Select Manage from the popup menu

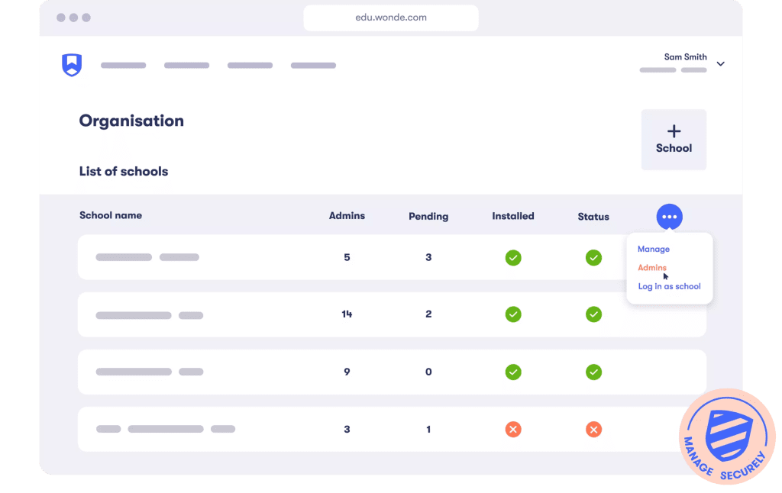(x=654, y=249)
